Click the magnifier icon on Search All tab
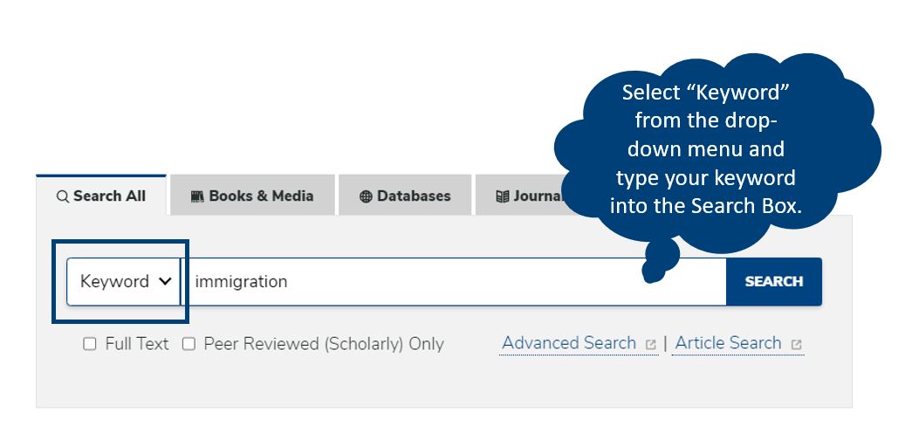The image size is (912, 447). pos(62,196)
